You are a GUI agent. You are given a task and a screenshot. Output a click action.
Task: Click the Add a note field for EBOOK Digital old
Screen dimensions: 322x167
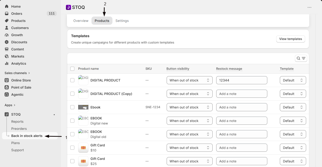click(x=242, y=134)
